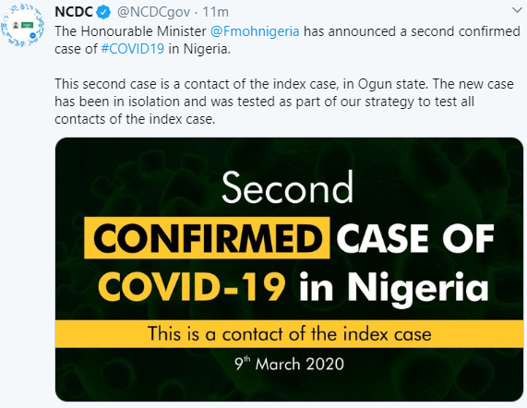Click 'contacts of the index case' tweet line
Screen dimensions: 527x408
coord(135,119)
